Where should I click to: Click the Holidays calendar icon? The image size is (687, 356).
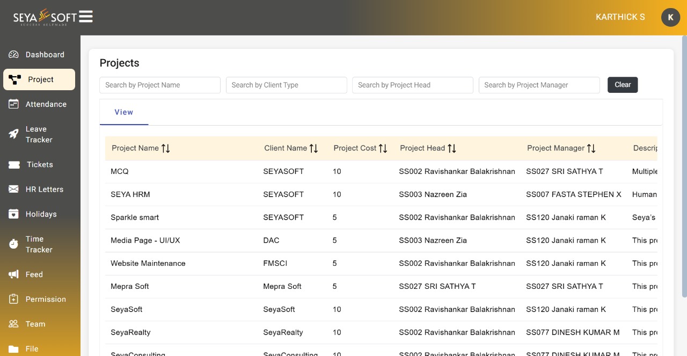click(13, 214)
